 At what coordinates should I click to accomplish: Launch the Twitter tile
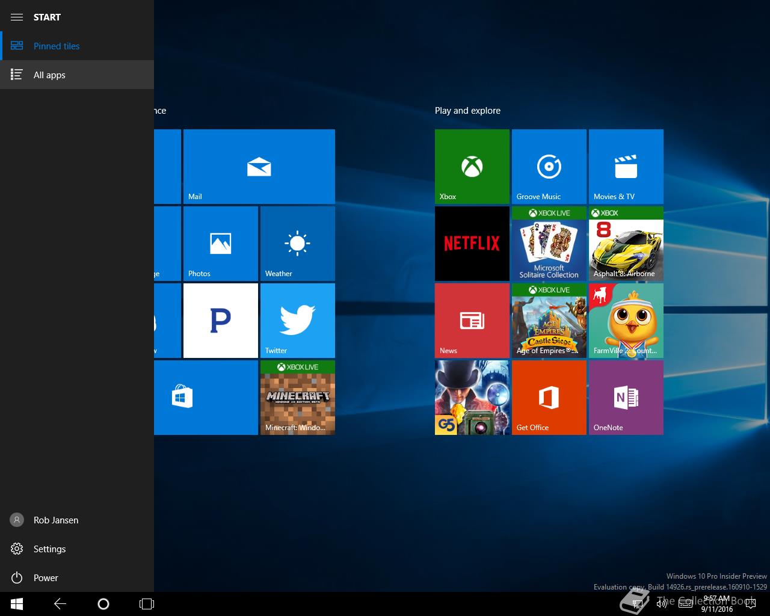[298, 321]
